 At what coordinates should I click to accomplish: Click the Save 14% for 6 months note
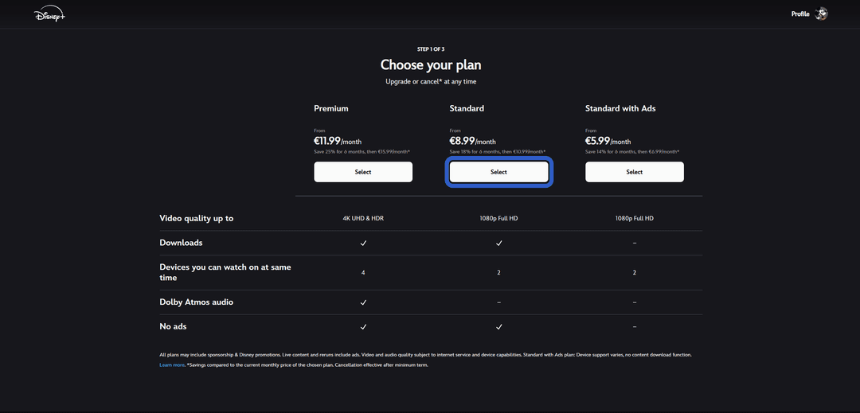[x=631, y=152]
